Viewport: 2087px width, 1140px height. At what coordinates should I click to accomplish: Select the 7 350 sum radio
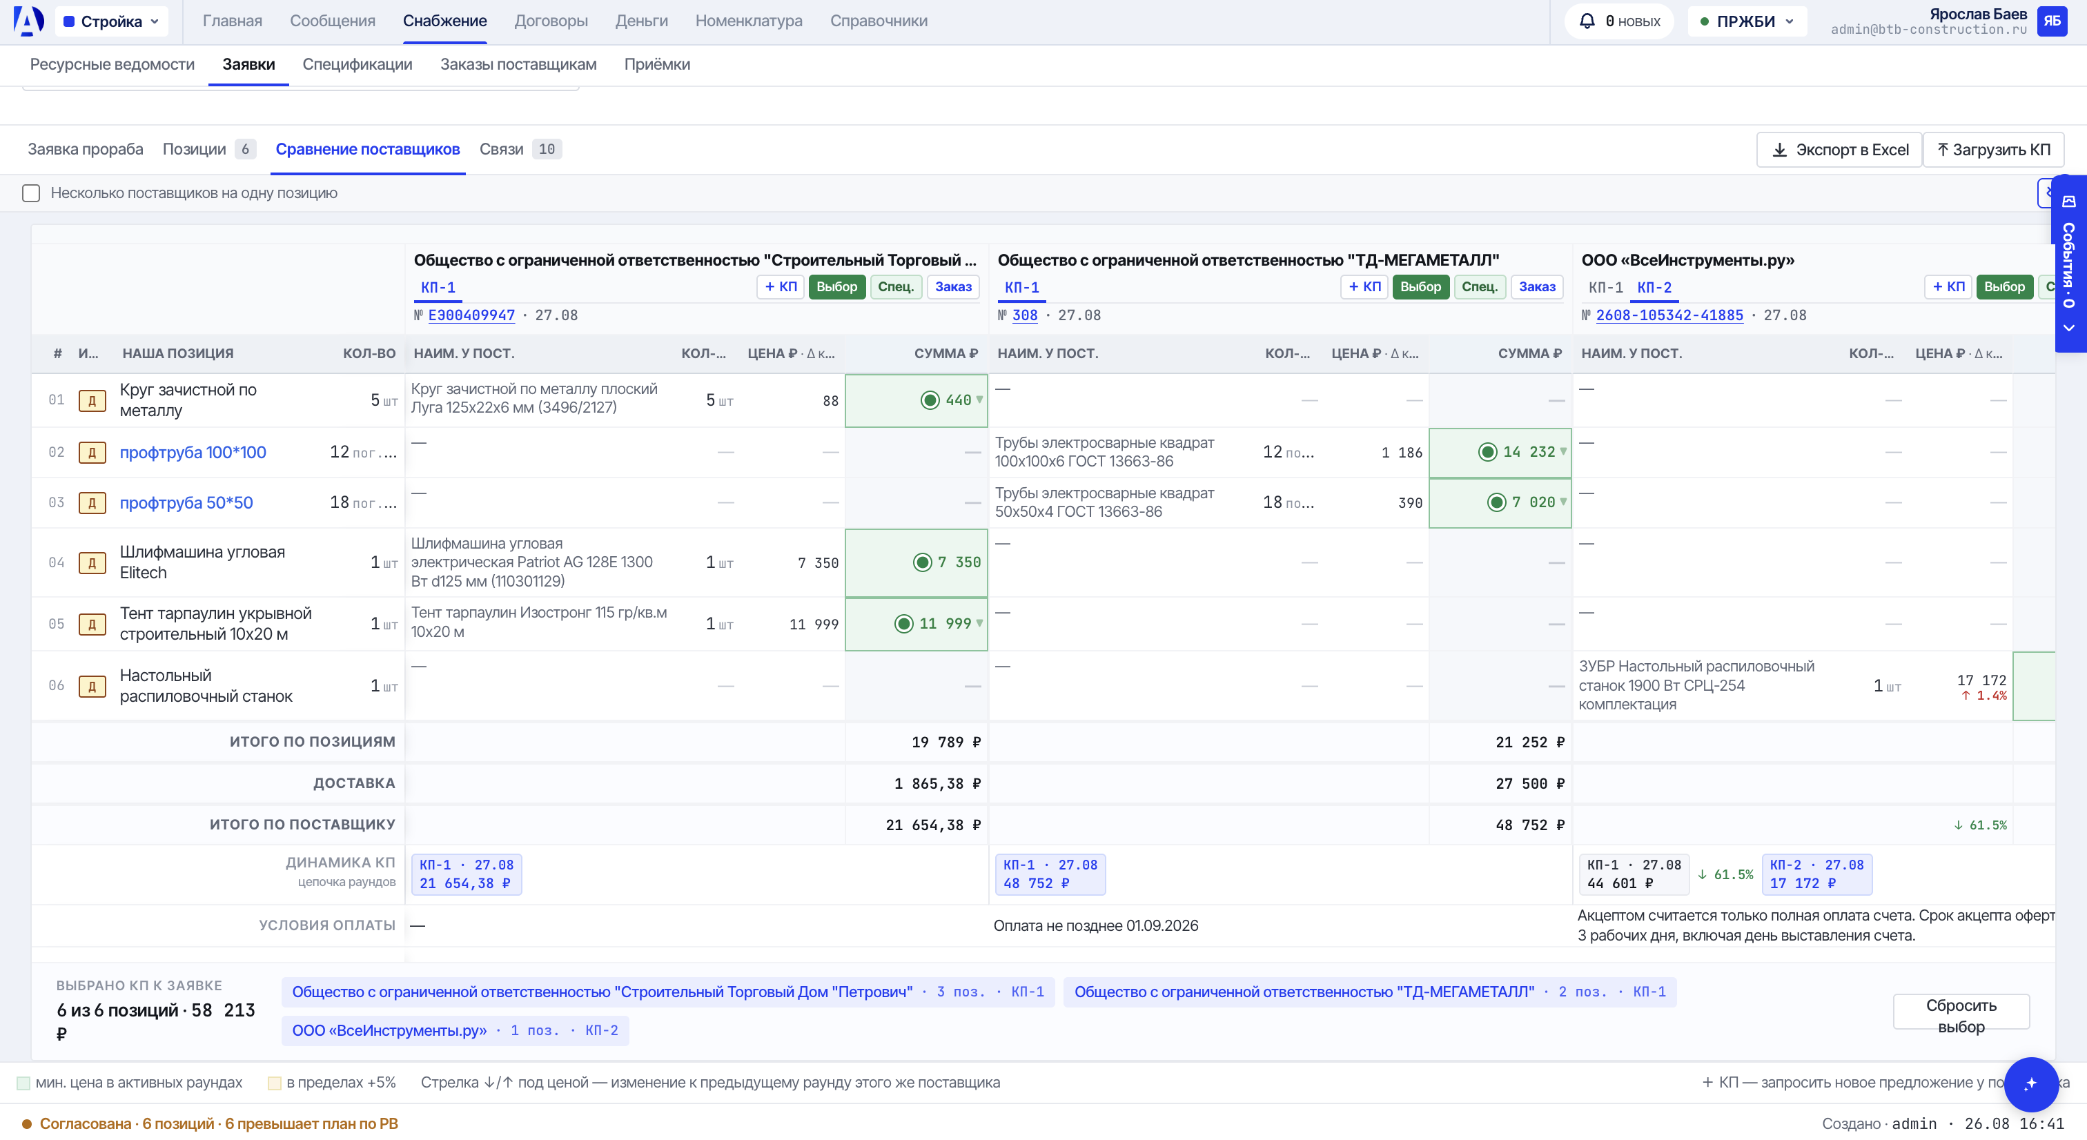(x=922, y=562)
